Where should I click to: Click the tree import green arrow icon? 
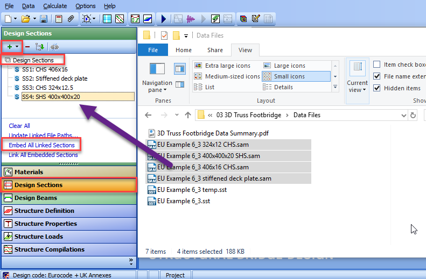tap(40, 47)
